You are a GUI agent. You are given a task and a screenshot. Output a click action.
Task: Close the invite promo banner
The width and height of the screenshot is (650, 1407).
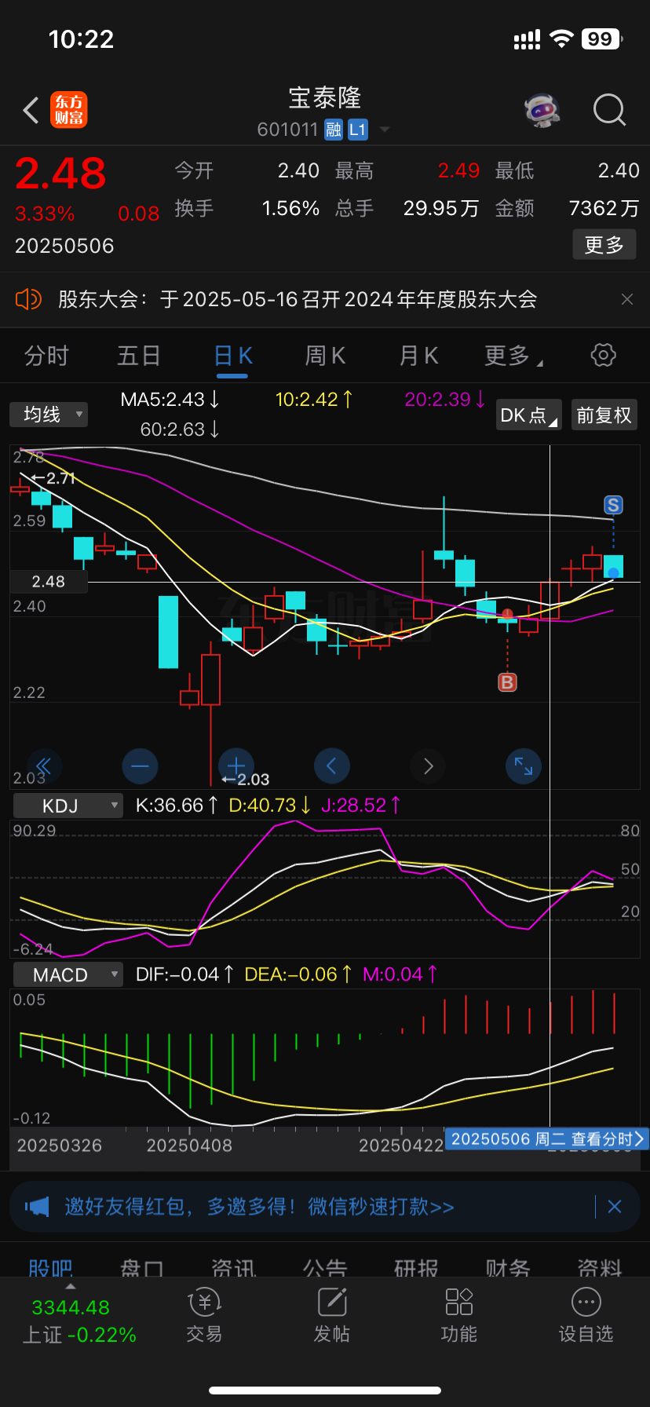615,1206
